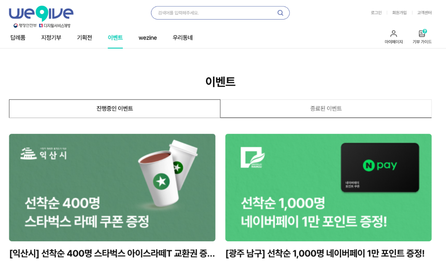
Task: Click the Npay card image
Action: click(x=380, y=167)
